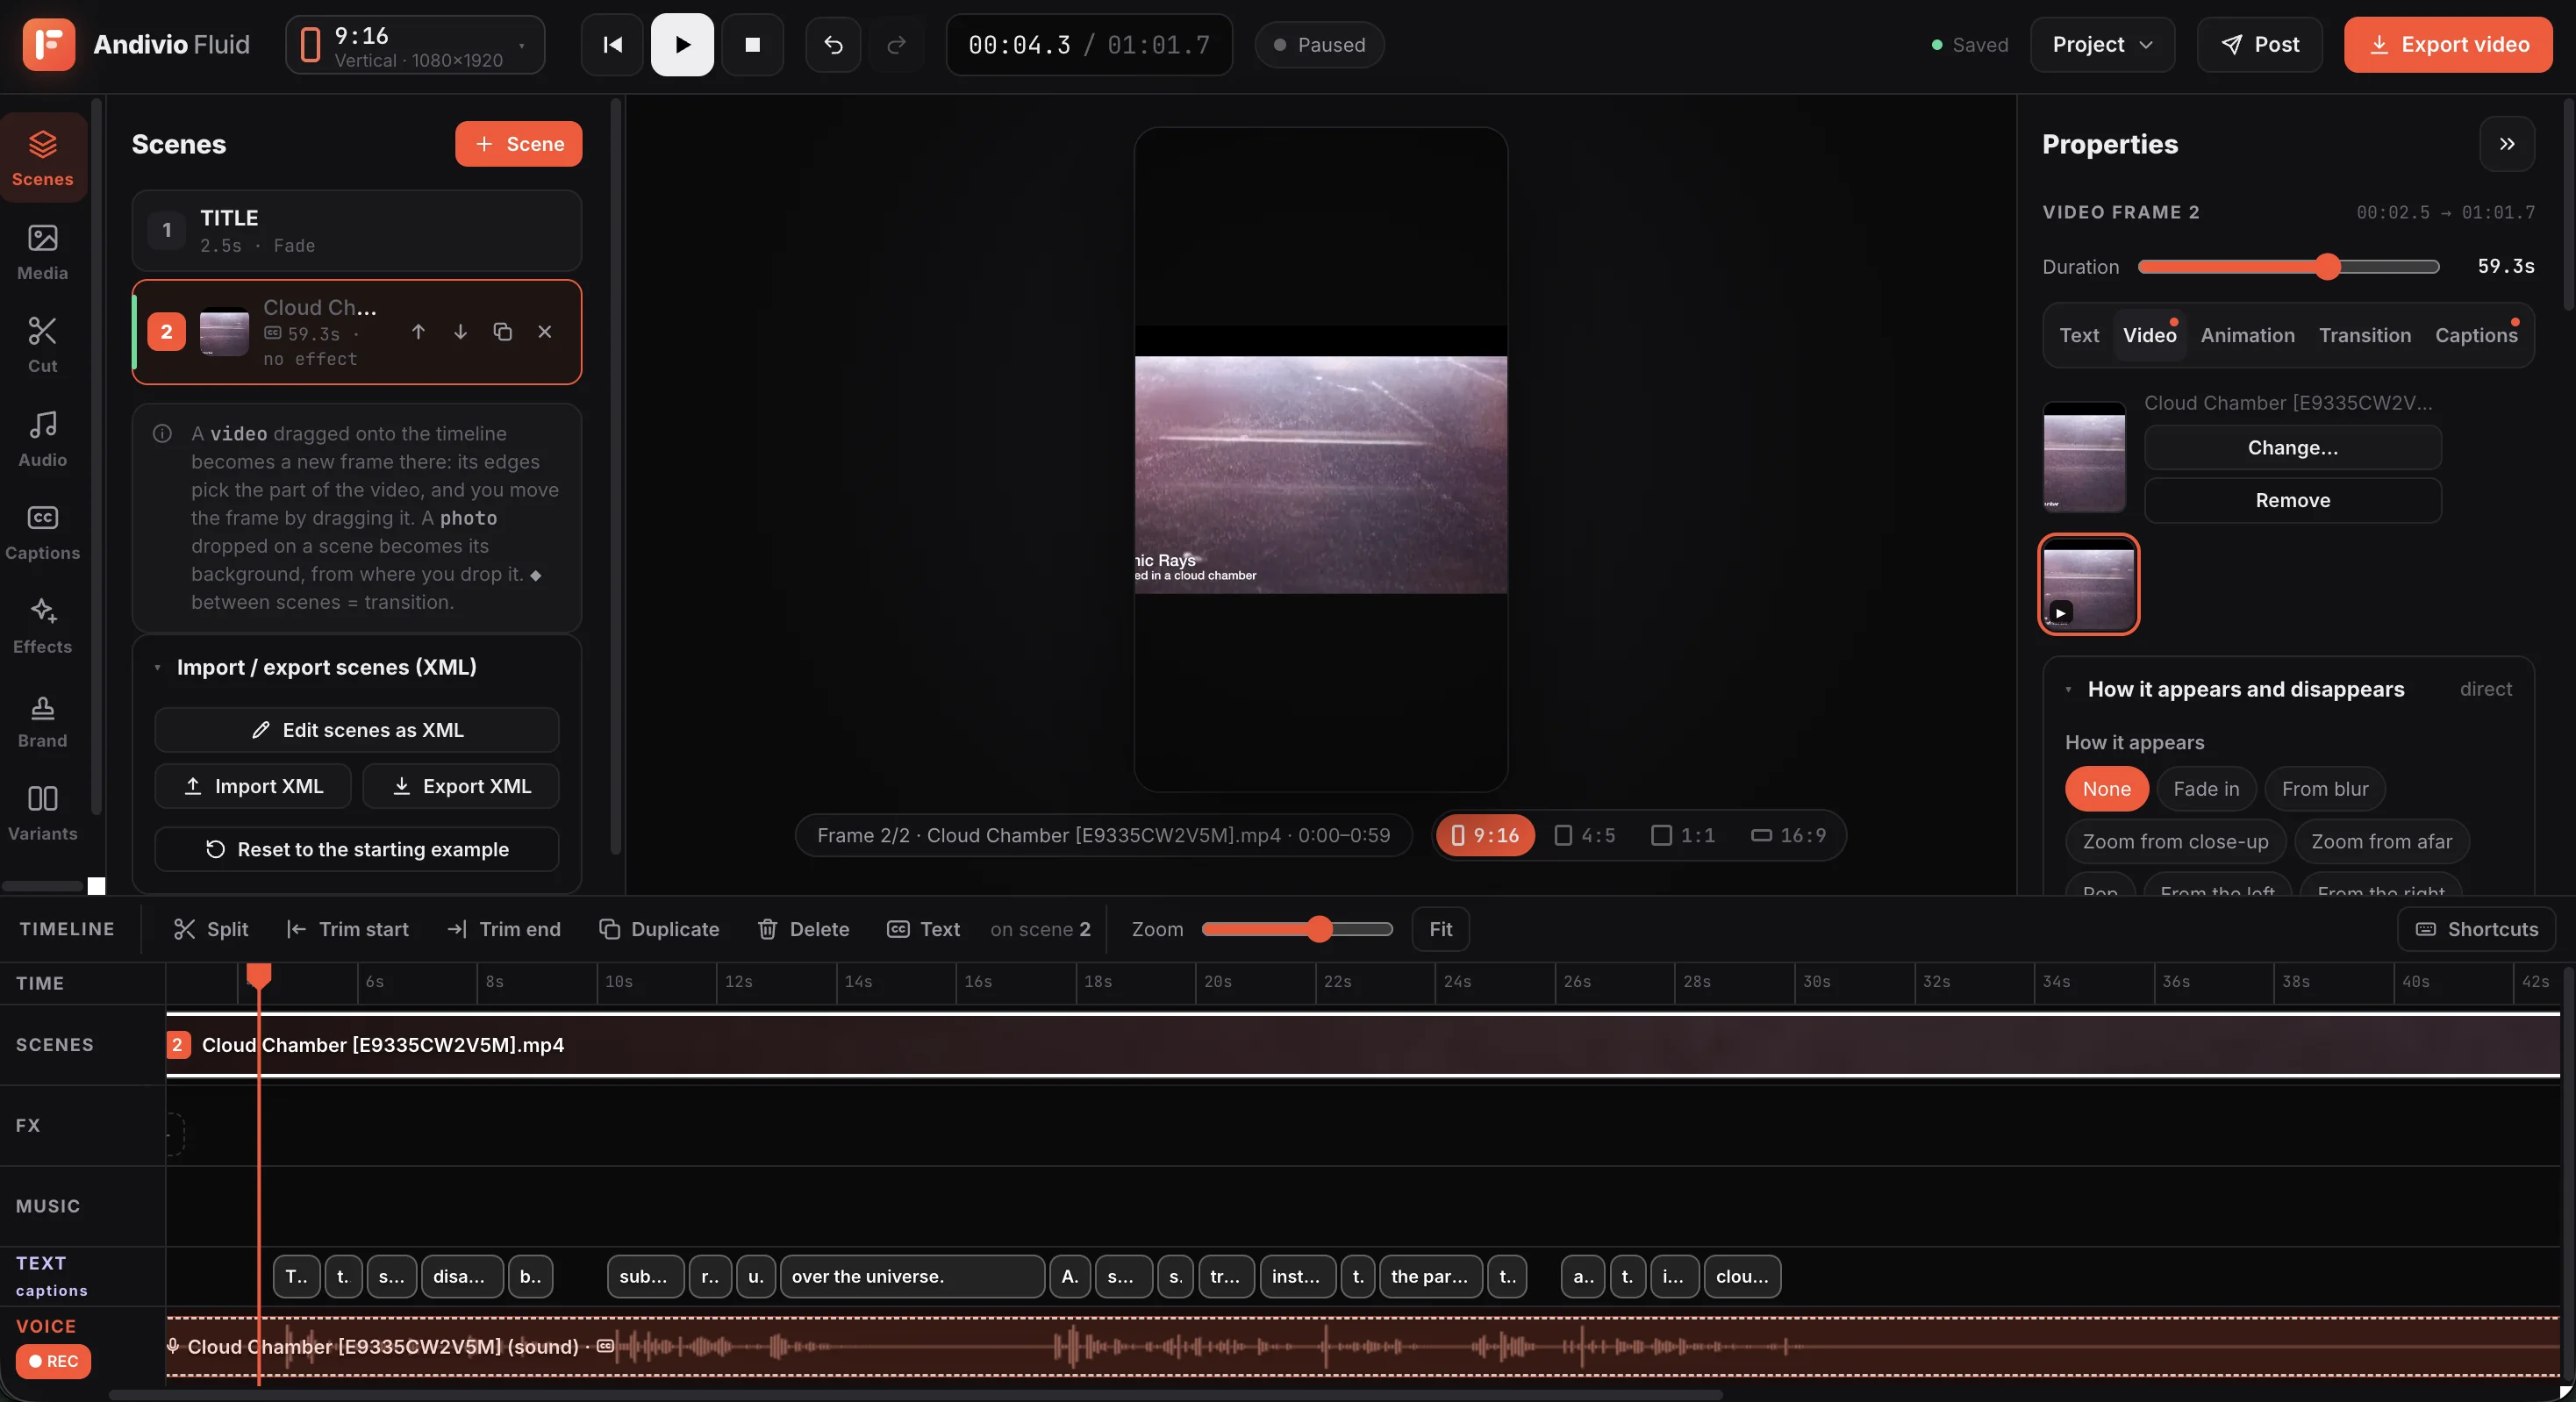2576x1402 pixels.
Task: Switch to the Transition properties tab
Action: pos(2364,335)
